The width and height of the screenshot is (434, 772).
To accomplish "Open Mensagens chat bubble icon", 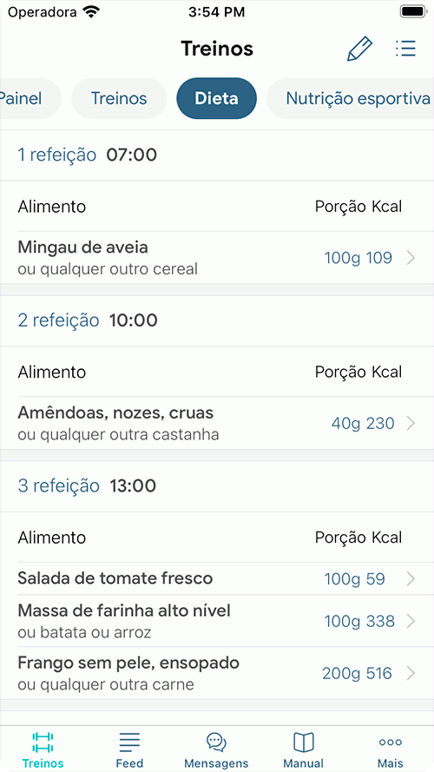I will pyautogui.click(x=216, y=742).
